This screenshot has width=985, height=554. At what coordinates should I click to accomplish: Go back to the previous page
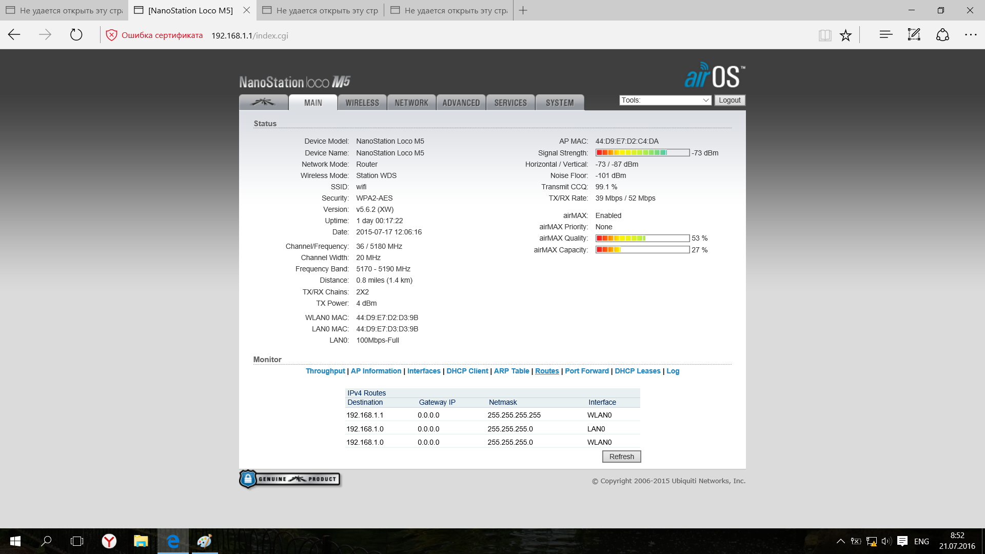14,35
